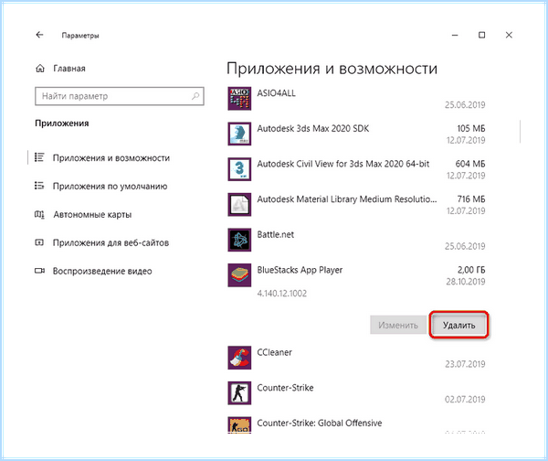Open Приложения для веб-сайтов section
This screenshot has height=461, width=548.
pyautogui.click(x=111, y=243)
